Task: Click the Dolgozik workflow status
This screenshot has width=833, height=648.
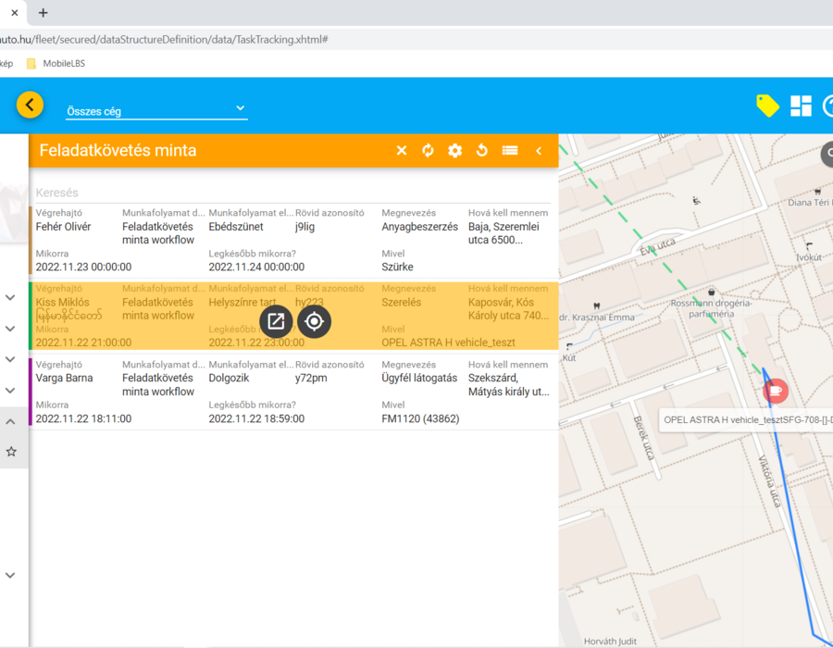Action: click(229, 379)
